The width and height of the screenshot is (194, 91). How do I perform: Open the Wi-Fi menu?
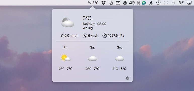[x=181, y=3]
